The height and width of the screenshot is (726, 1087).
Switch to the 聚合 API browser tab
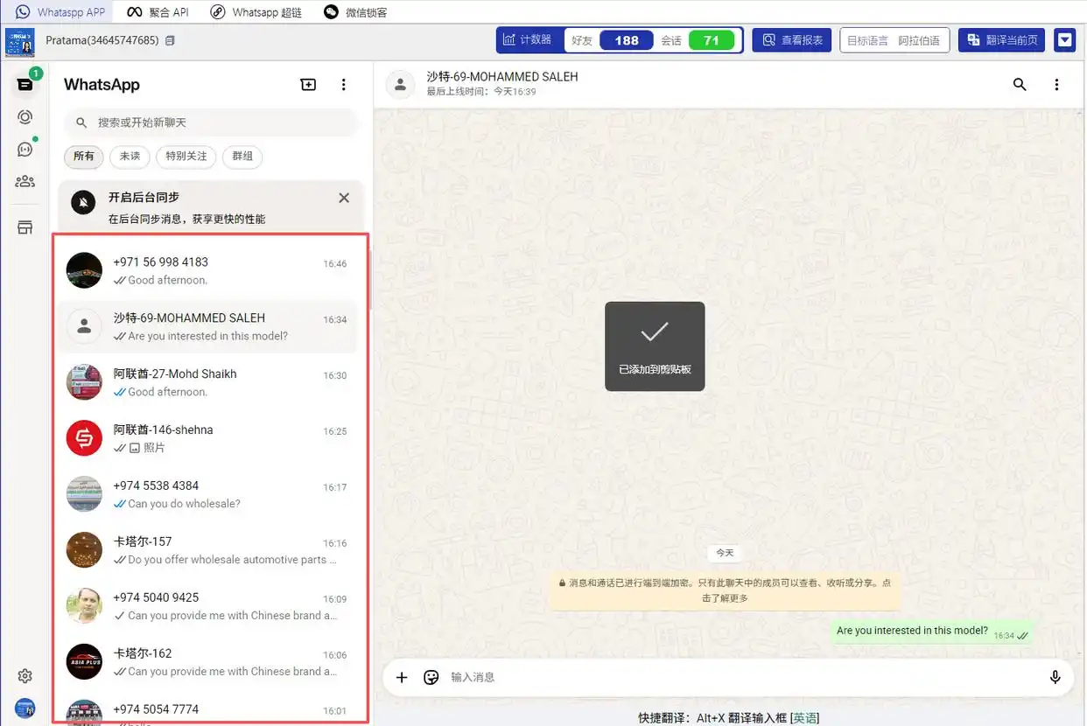click(158, 11)
